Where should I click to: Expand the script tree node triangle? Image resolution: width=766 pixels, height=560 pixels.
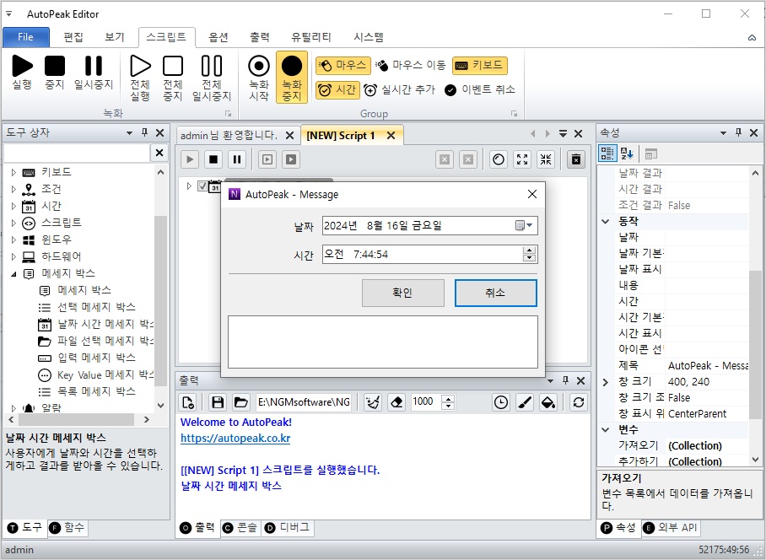coord(189,186)
